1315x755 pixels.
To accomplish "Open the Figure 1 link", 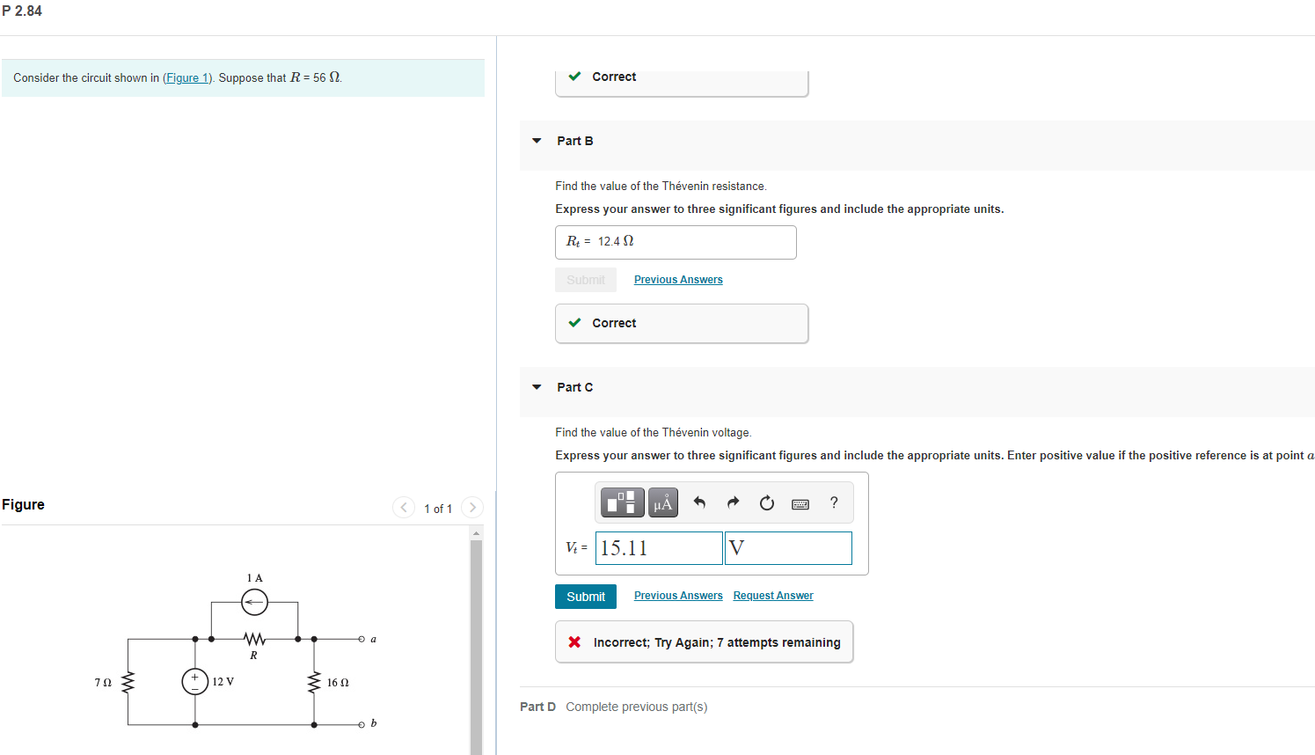I will 187,77.
